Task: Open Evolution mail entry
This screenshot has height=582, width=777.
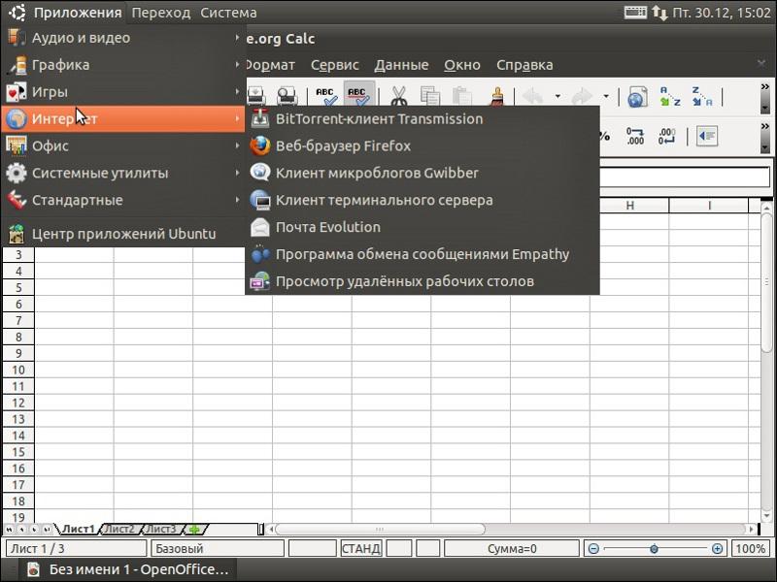Action: pos(422,227)
